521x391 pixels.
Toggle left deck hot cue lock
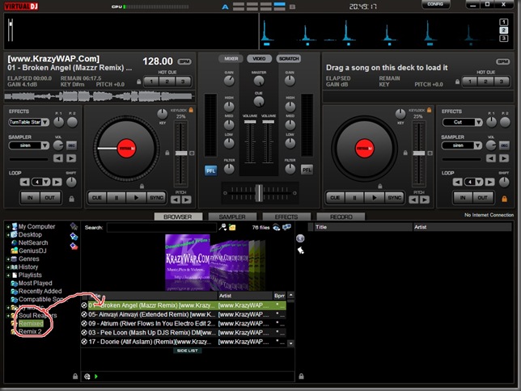(x=139, y=82)
